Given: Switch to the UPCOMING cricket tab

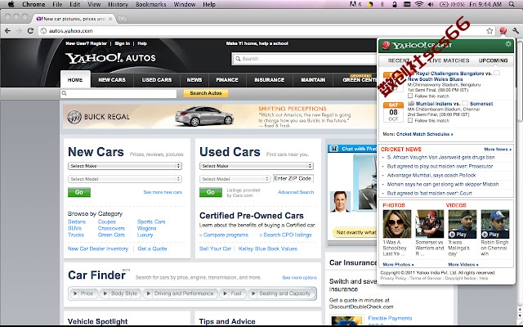Looking at the screenshot, I should (x=493, y=60).
